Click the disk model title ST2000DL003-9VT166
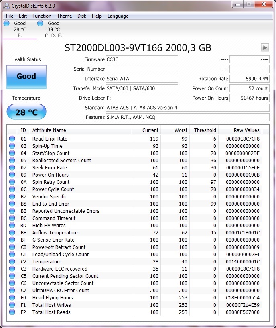276x328 pixels. point(113,48)
